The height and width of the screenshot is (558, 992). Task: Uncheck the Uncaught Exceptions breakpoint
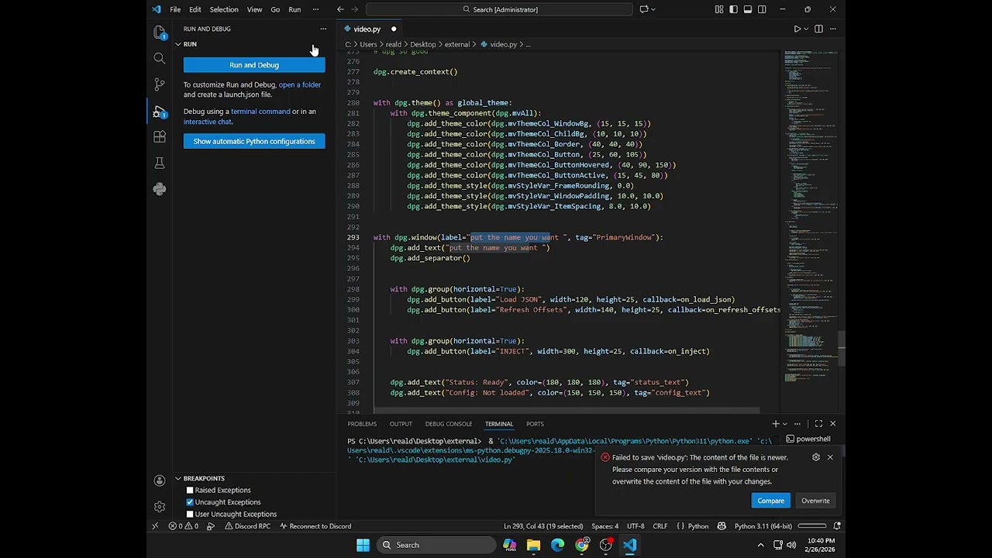point(190,502)
